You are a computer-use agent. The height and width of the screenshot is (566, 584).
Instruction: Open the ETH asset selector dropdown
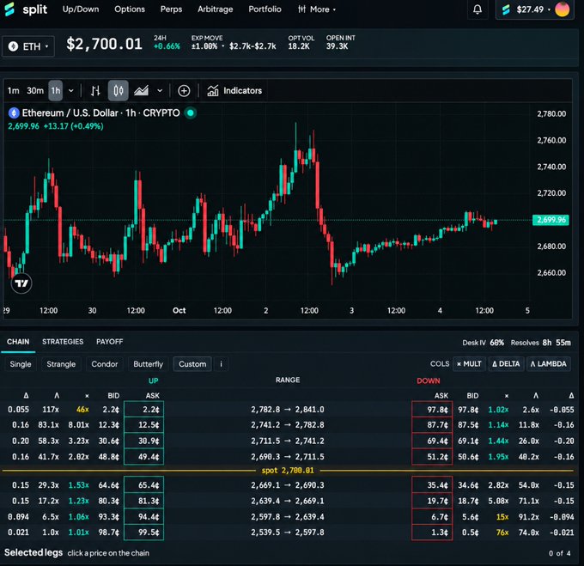28,46
